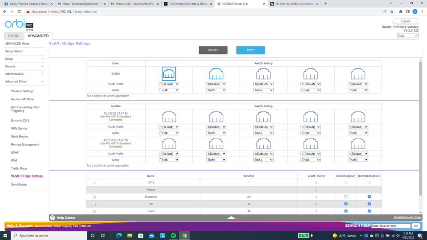
Task: Open Wireless Settings in the sidebar
Action: coord(22,91)
